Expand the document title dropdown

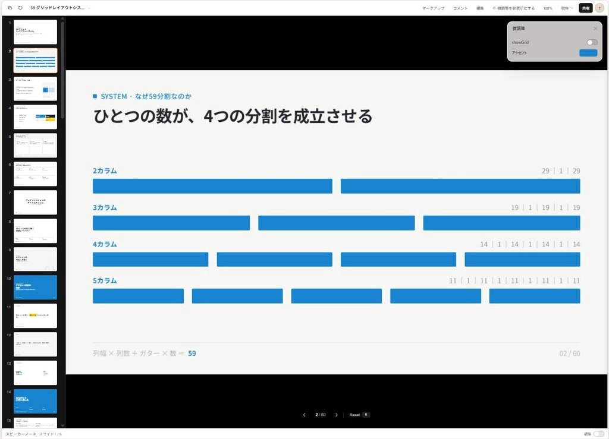coord(89,8)
